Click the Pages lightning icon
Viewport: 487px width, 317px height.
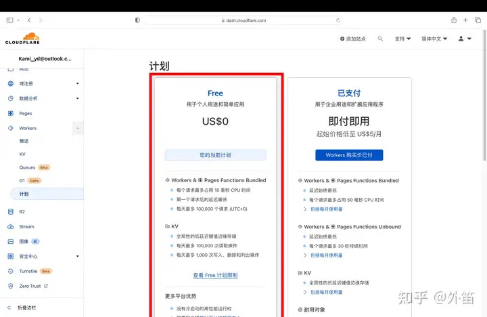coord(11,113)
